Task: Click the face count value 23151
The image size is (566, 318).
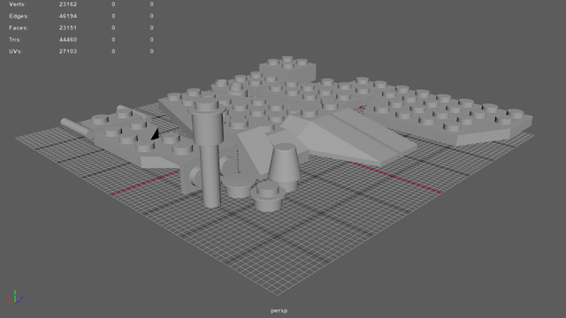Action: [x=68, y=27]
